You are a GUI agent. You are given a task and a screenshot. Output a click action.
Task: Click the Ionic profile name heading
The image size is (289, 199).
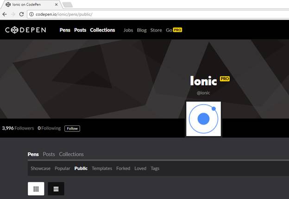[x=203, y=81]
